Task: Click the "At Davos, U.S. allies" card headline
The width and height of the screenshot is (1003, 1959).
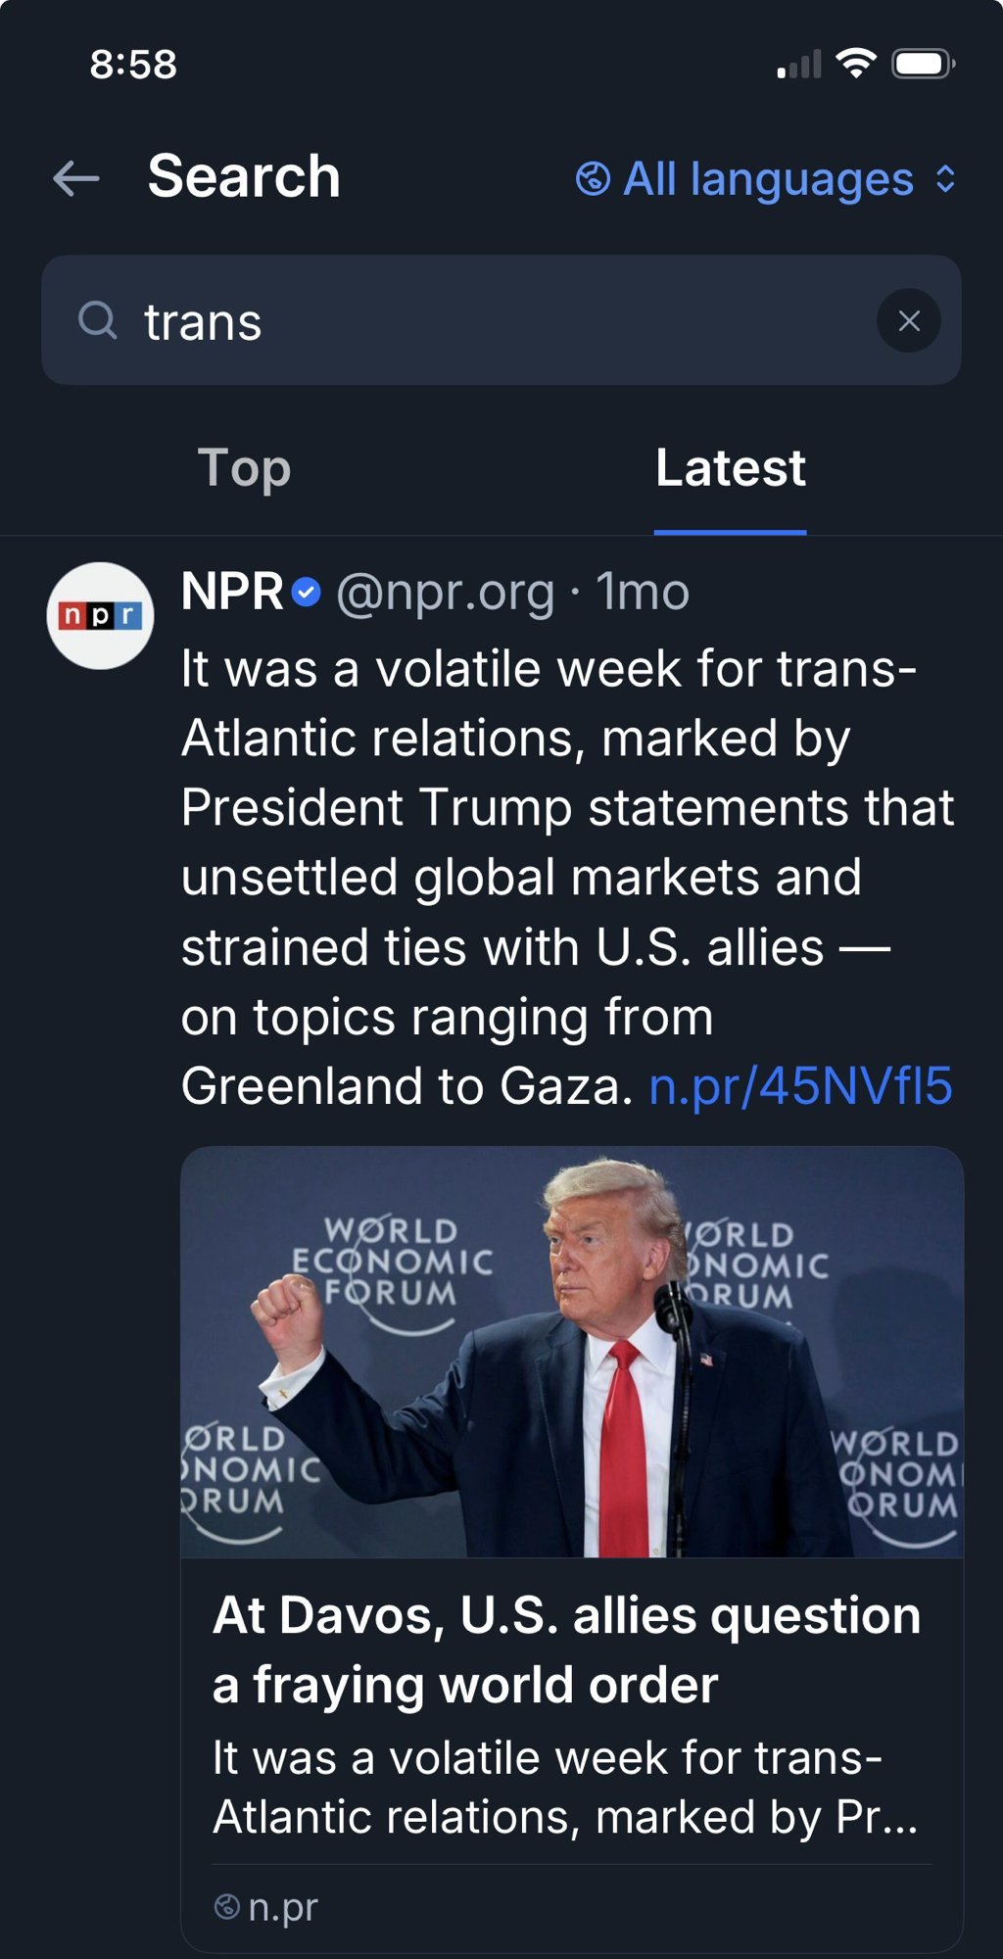Action: [566, 1649]
